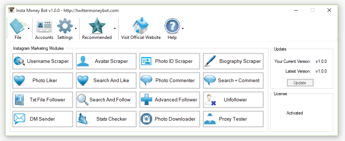
Task: Click the File toolbar label
Action: [x=18, y=37]
